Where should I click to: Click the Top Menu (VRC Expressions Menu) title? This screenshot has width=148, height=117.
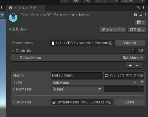tap(56, 15)
